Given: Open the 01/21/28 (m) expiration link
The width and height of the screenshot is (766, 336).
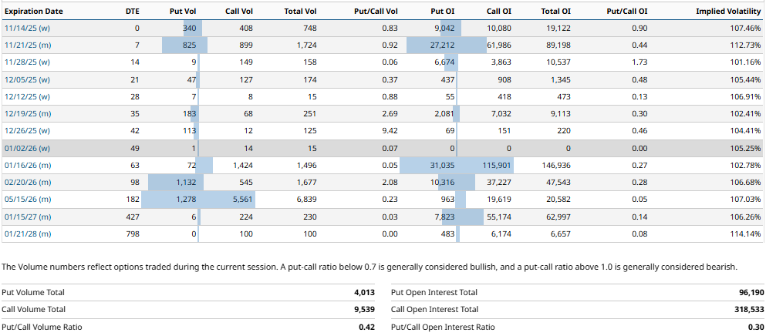Looking at the screenshot, I should [x=28, y=234].
